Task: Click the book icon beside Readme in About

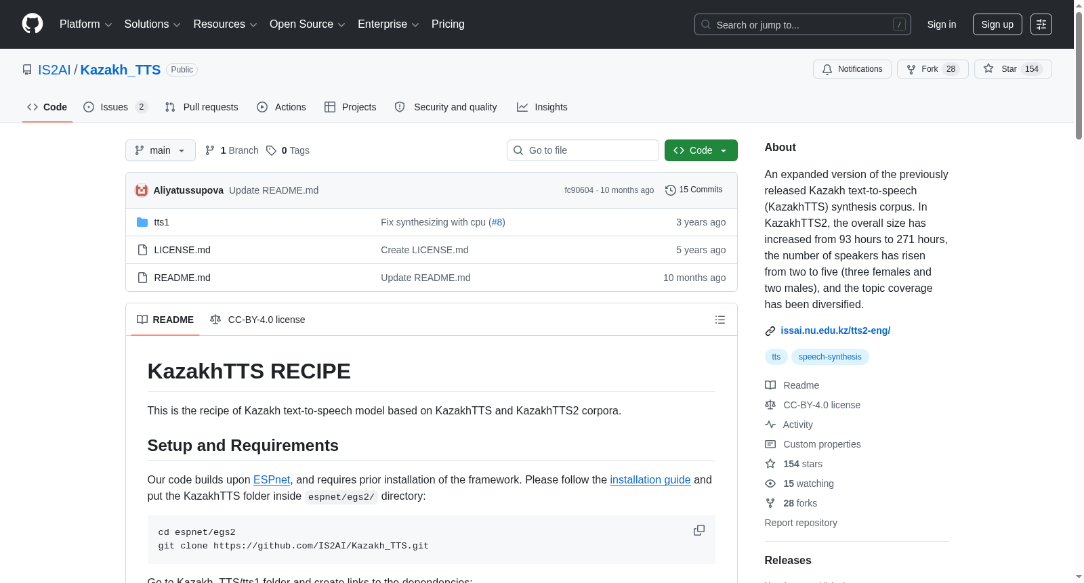Action: (770, 385)
